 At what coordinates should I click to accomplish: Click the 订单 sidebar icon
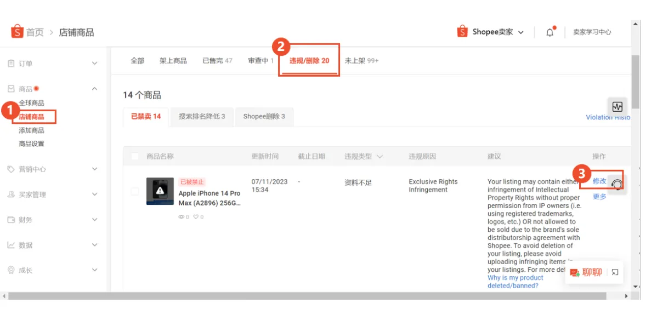(x=12, y=63)
